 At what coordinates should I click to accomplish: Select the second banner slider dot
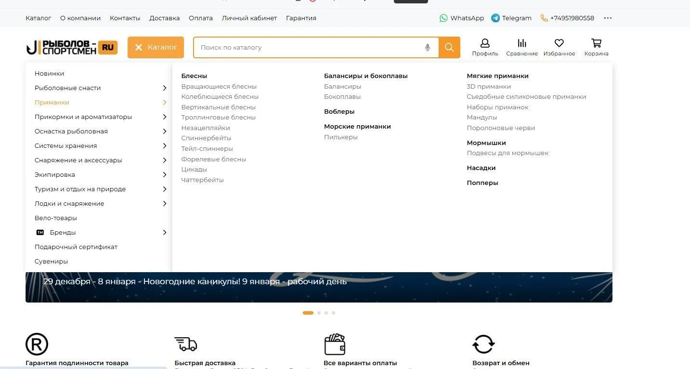[319, 313]
